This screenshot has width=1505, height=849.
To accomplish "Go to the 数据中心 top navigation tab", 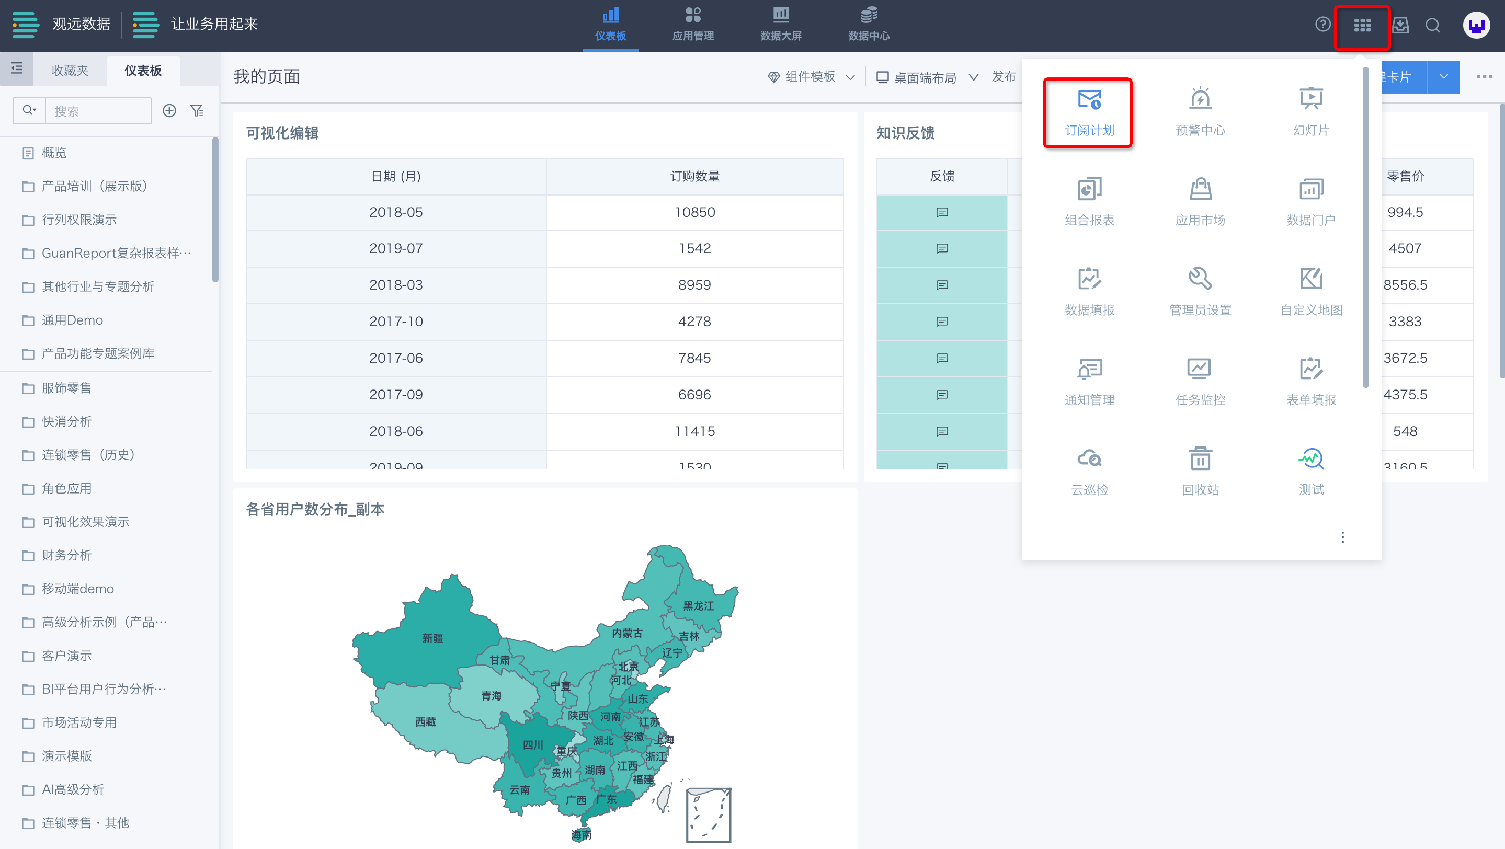I will pyautogui.click(x=868, y=25).
